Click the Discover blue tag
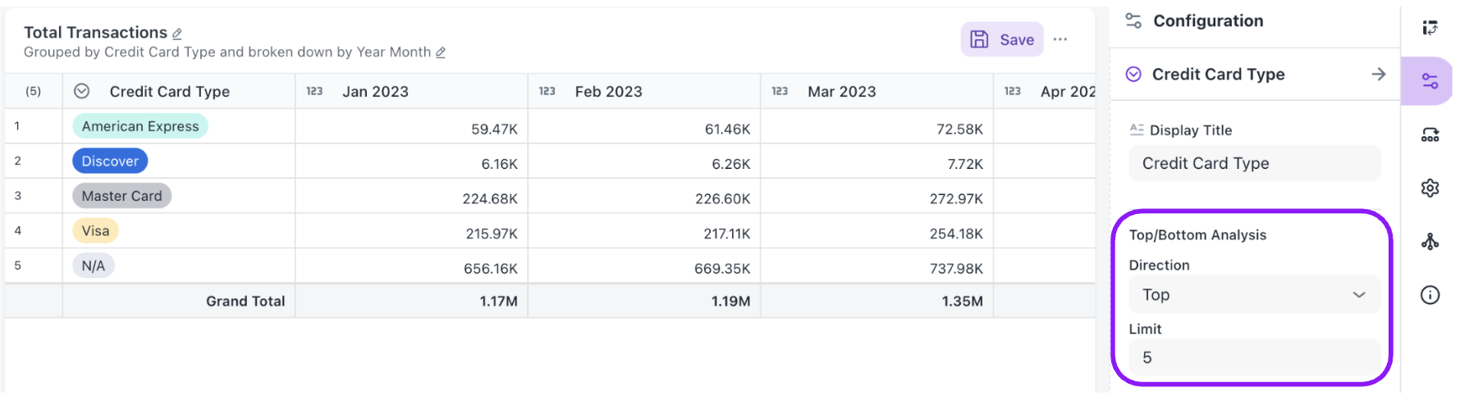 click(x=110, y=161)
